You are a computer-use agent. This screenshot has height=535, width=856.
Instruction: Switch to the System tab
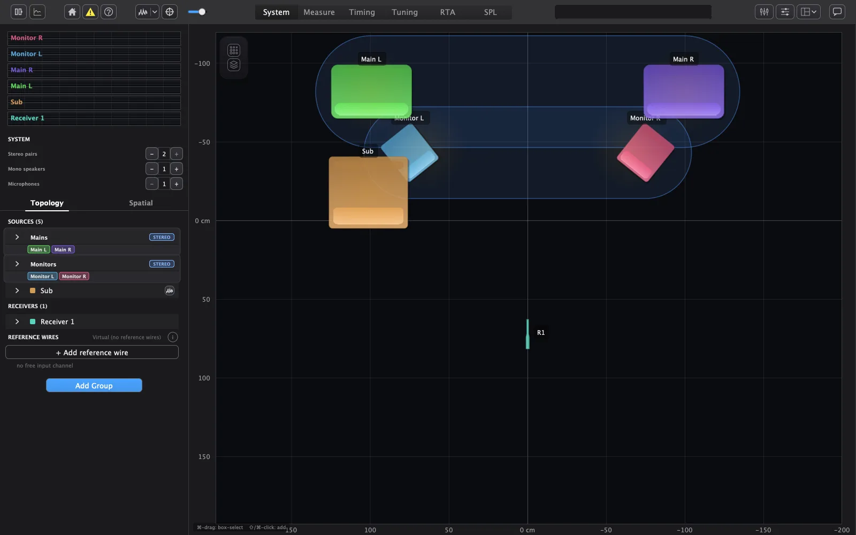[276, 12]
